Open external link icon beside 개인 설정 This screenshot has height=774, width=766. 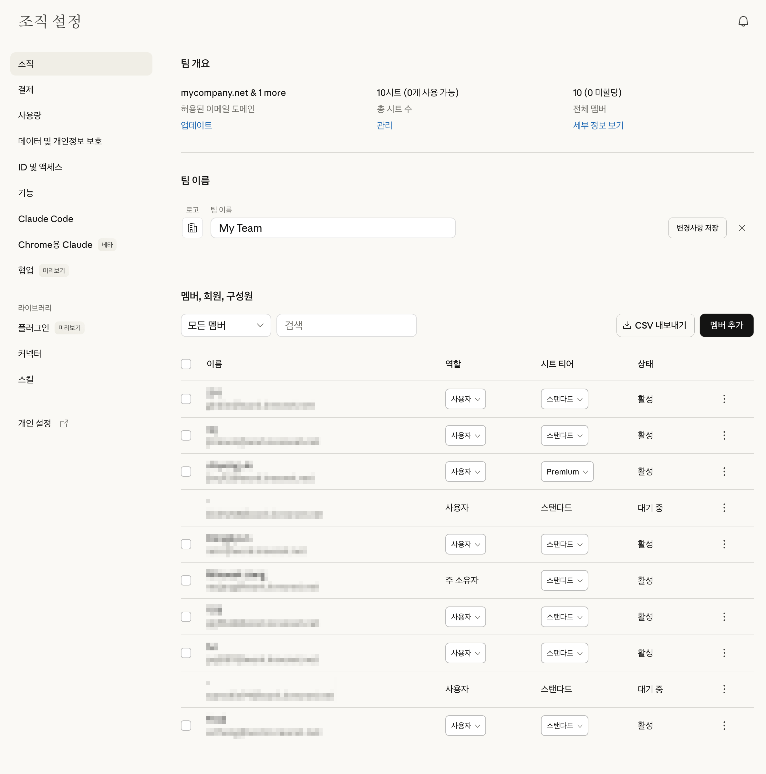pyautogui.click(x=64, y=423)
